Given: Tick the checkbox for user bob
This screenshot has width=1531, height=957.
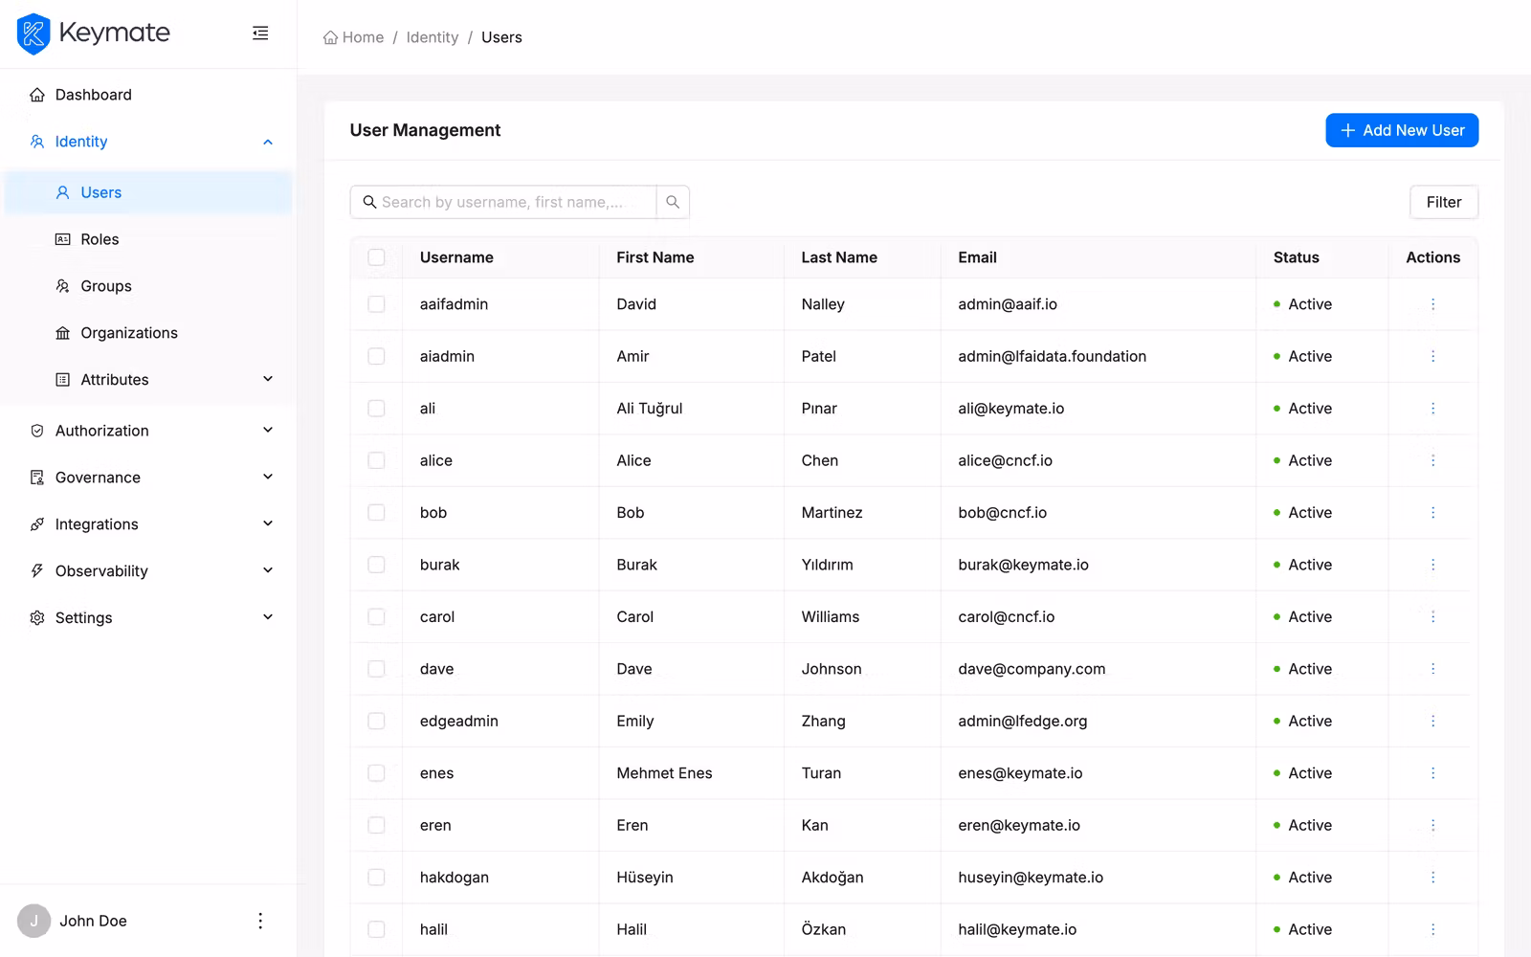Looking at the screenshot, I should tap(376, 512).
